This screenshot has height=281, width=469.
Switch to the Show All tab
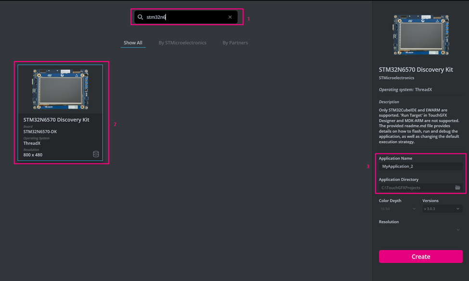click(x=133, y=43)
